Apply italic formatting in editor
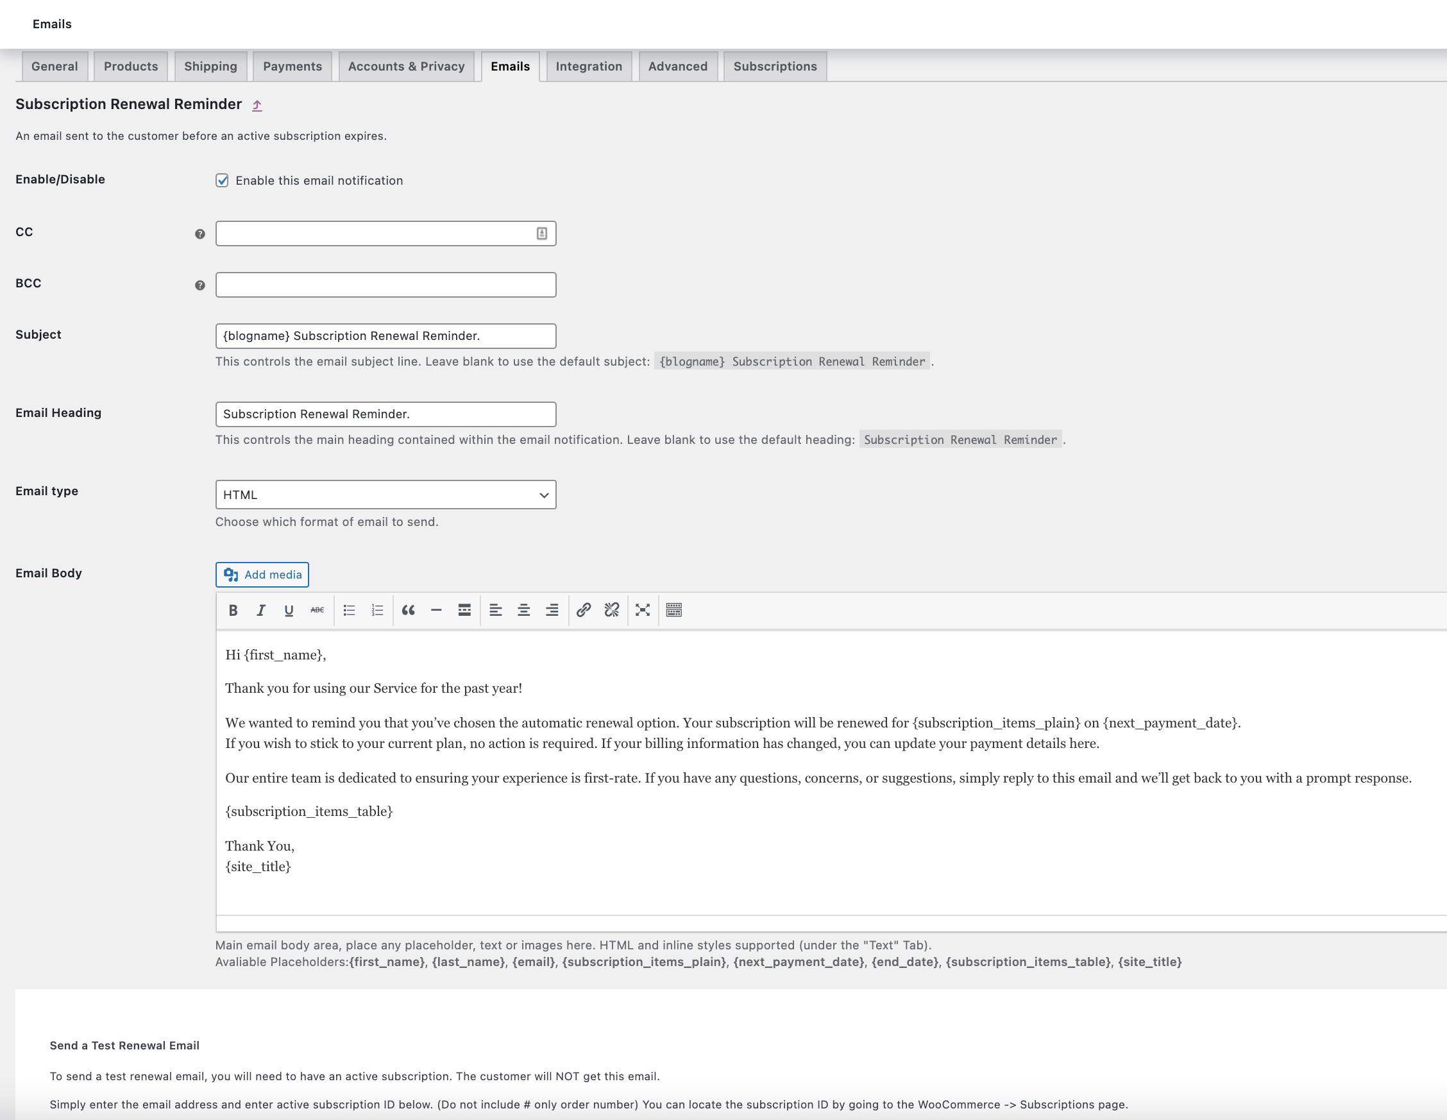 [261, 611]
